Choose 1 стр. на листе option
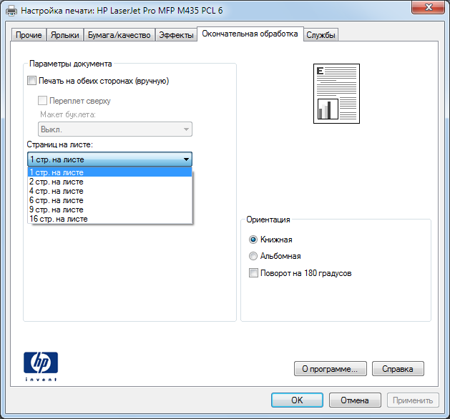The height and width of the screenshot is (419, 450). coord(109,172)
